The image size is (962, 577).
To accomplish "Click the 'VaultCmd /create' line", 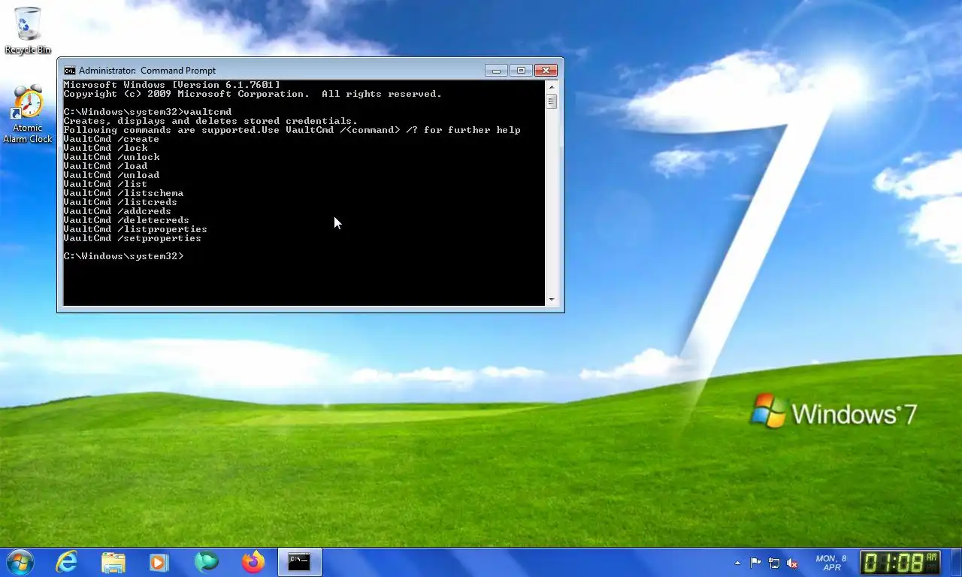I will click(x=111, y=139).
